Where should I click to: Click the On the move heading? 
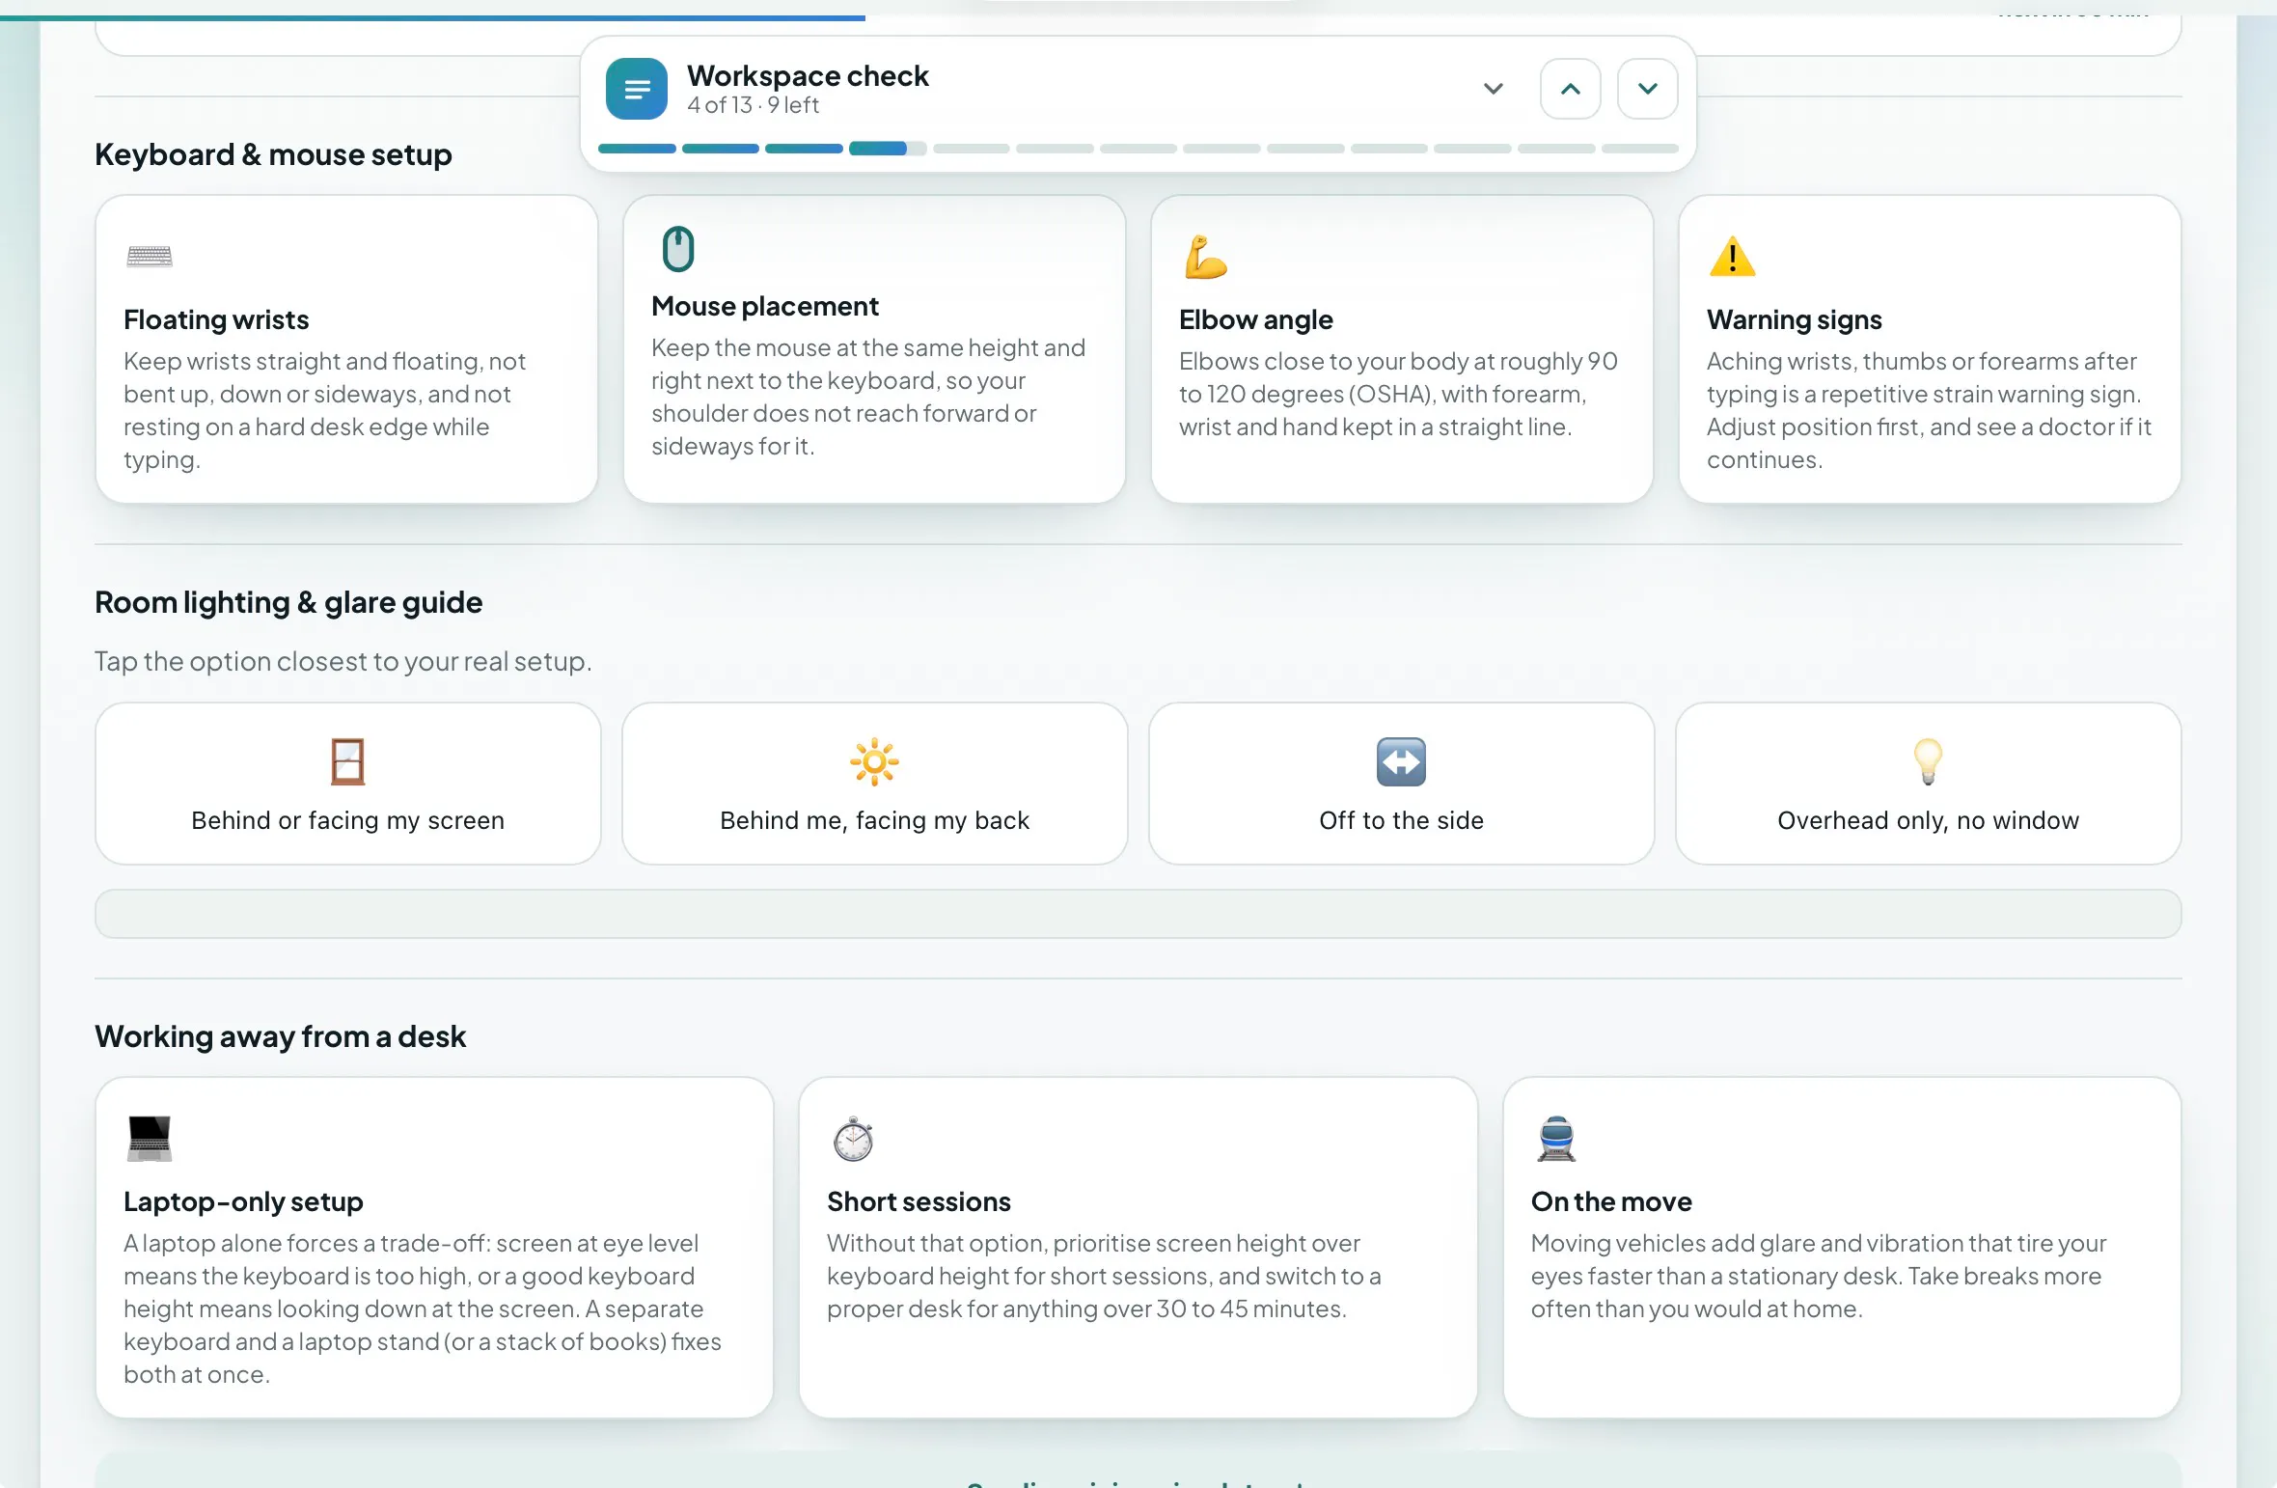point(1611,1201)
